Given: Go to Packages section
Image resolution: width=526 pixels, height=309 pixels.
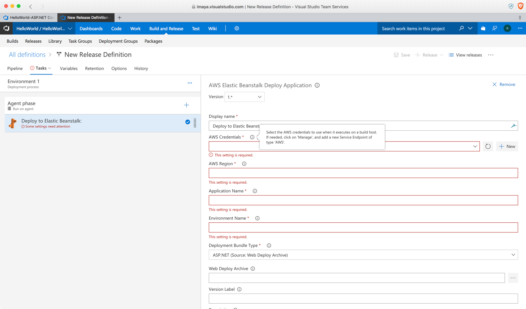Looking at the screenshot, I should tap(153, 41).
